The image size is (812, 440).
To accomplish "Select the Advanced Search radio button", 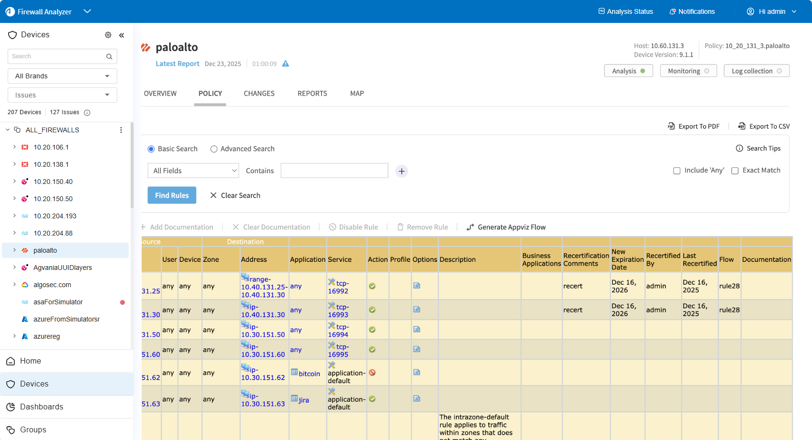I will coord(214,149).
